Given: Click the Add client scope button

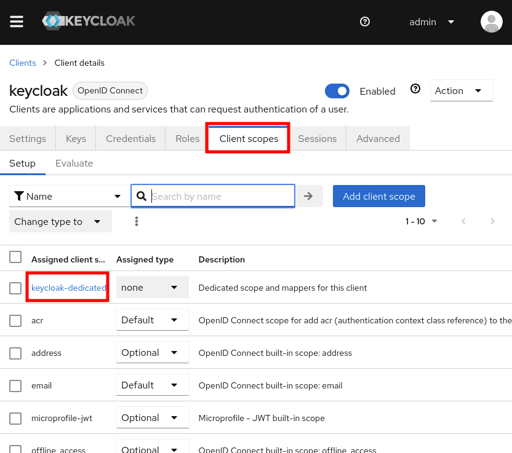Looking at the screenshot, I should pos(379,196).
